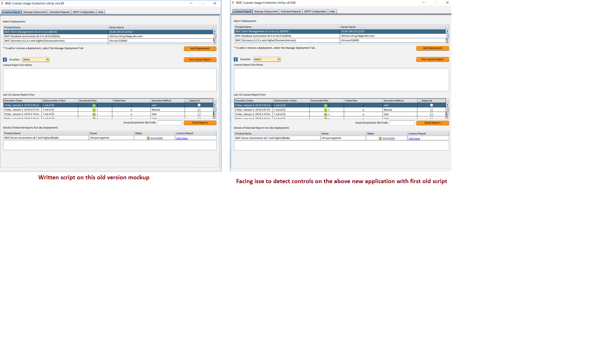This screenshot has height=344, width=612.
Task: Click Email Reports button in v4.x.00 window
Action: pos(200,123)
